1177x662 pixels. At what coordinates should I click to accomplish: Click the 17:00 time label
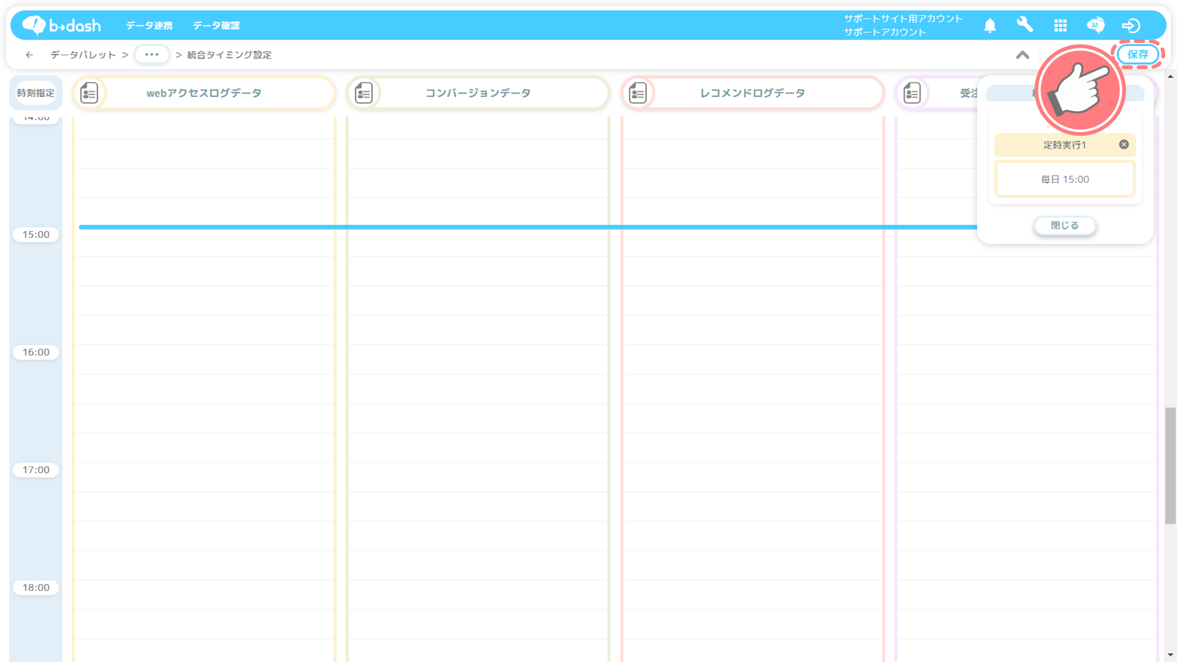pyautogui.click(x=36, y=470)
